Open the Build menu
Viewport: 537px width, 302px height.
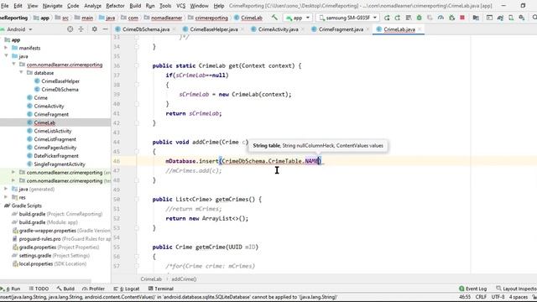(135, 6)
